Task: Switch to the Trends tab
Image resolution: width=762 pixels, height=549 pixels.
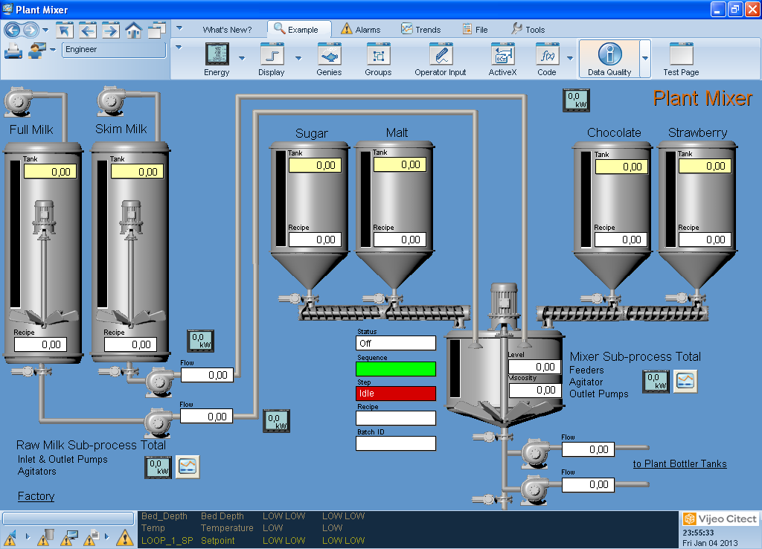Action: click(420, 30)
